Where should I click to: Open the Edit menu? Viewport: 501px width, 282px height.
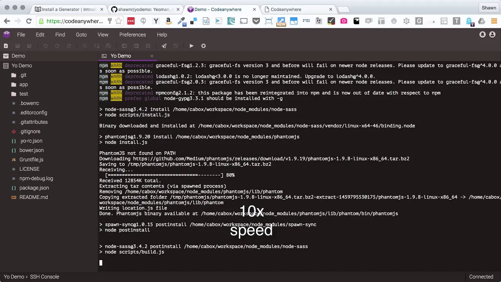tap(40, 34)
